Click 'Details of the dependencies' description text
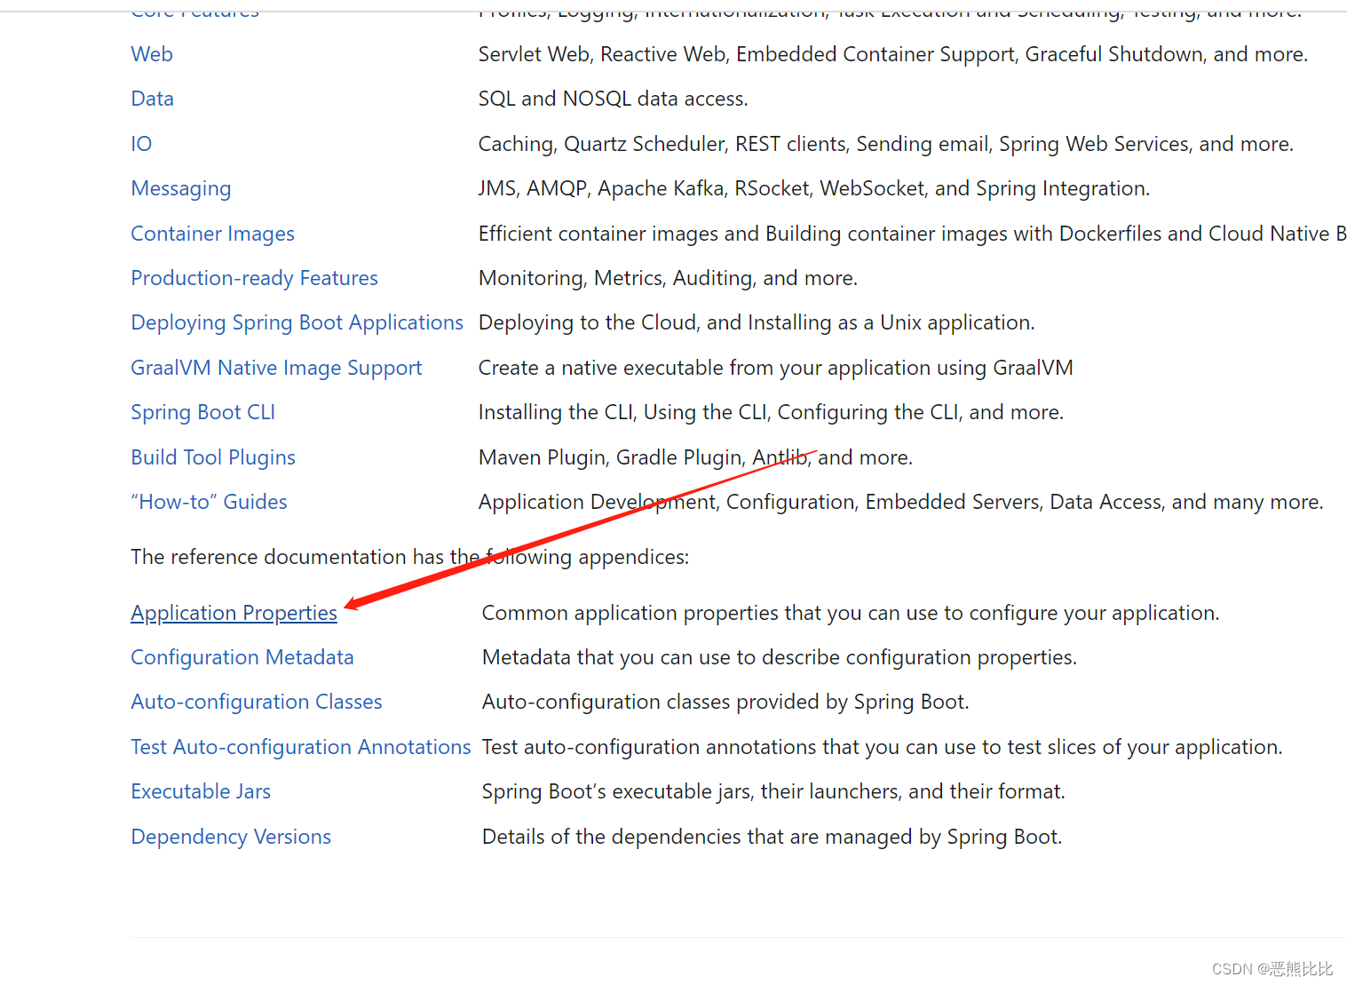1347x985 pixels. click(x=773, y=837)
